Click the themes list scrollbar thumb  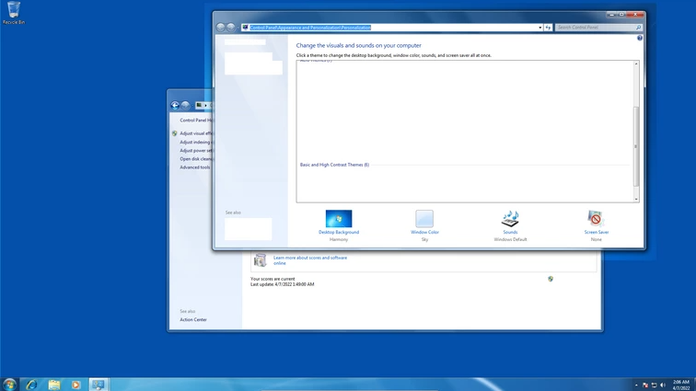tap(636, 146)
